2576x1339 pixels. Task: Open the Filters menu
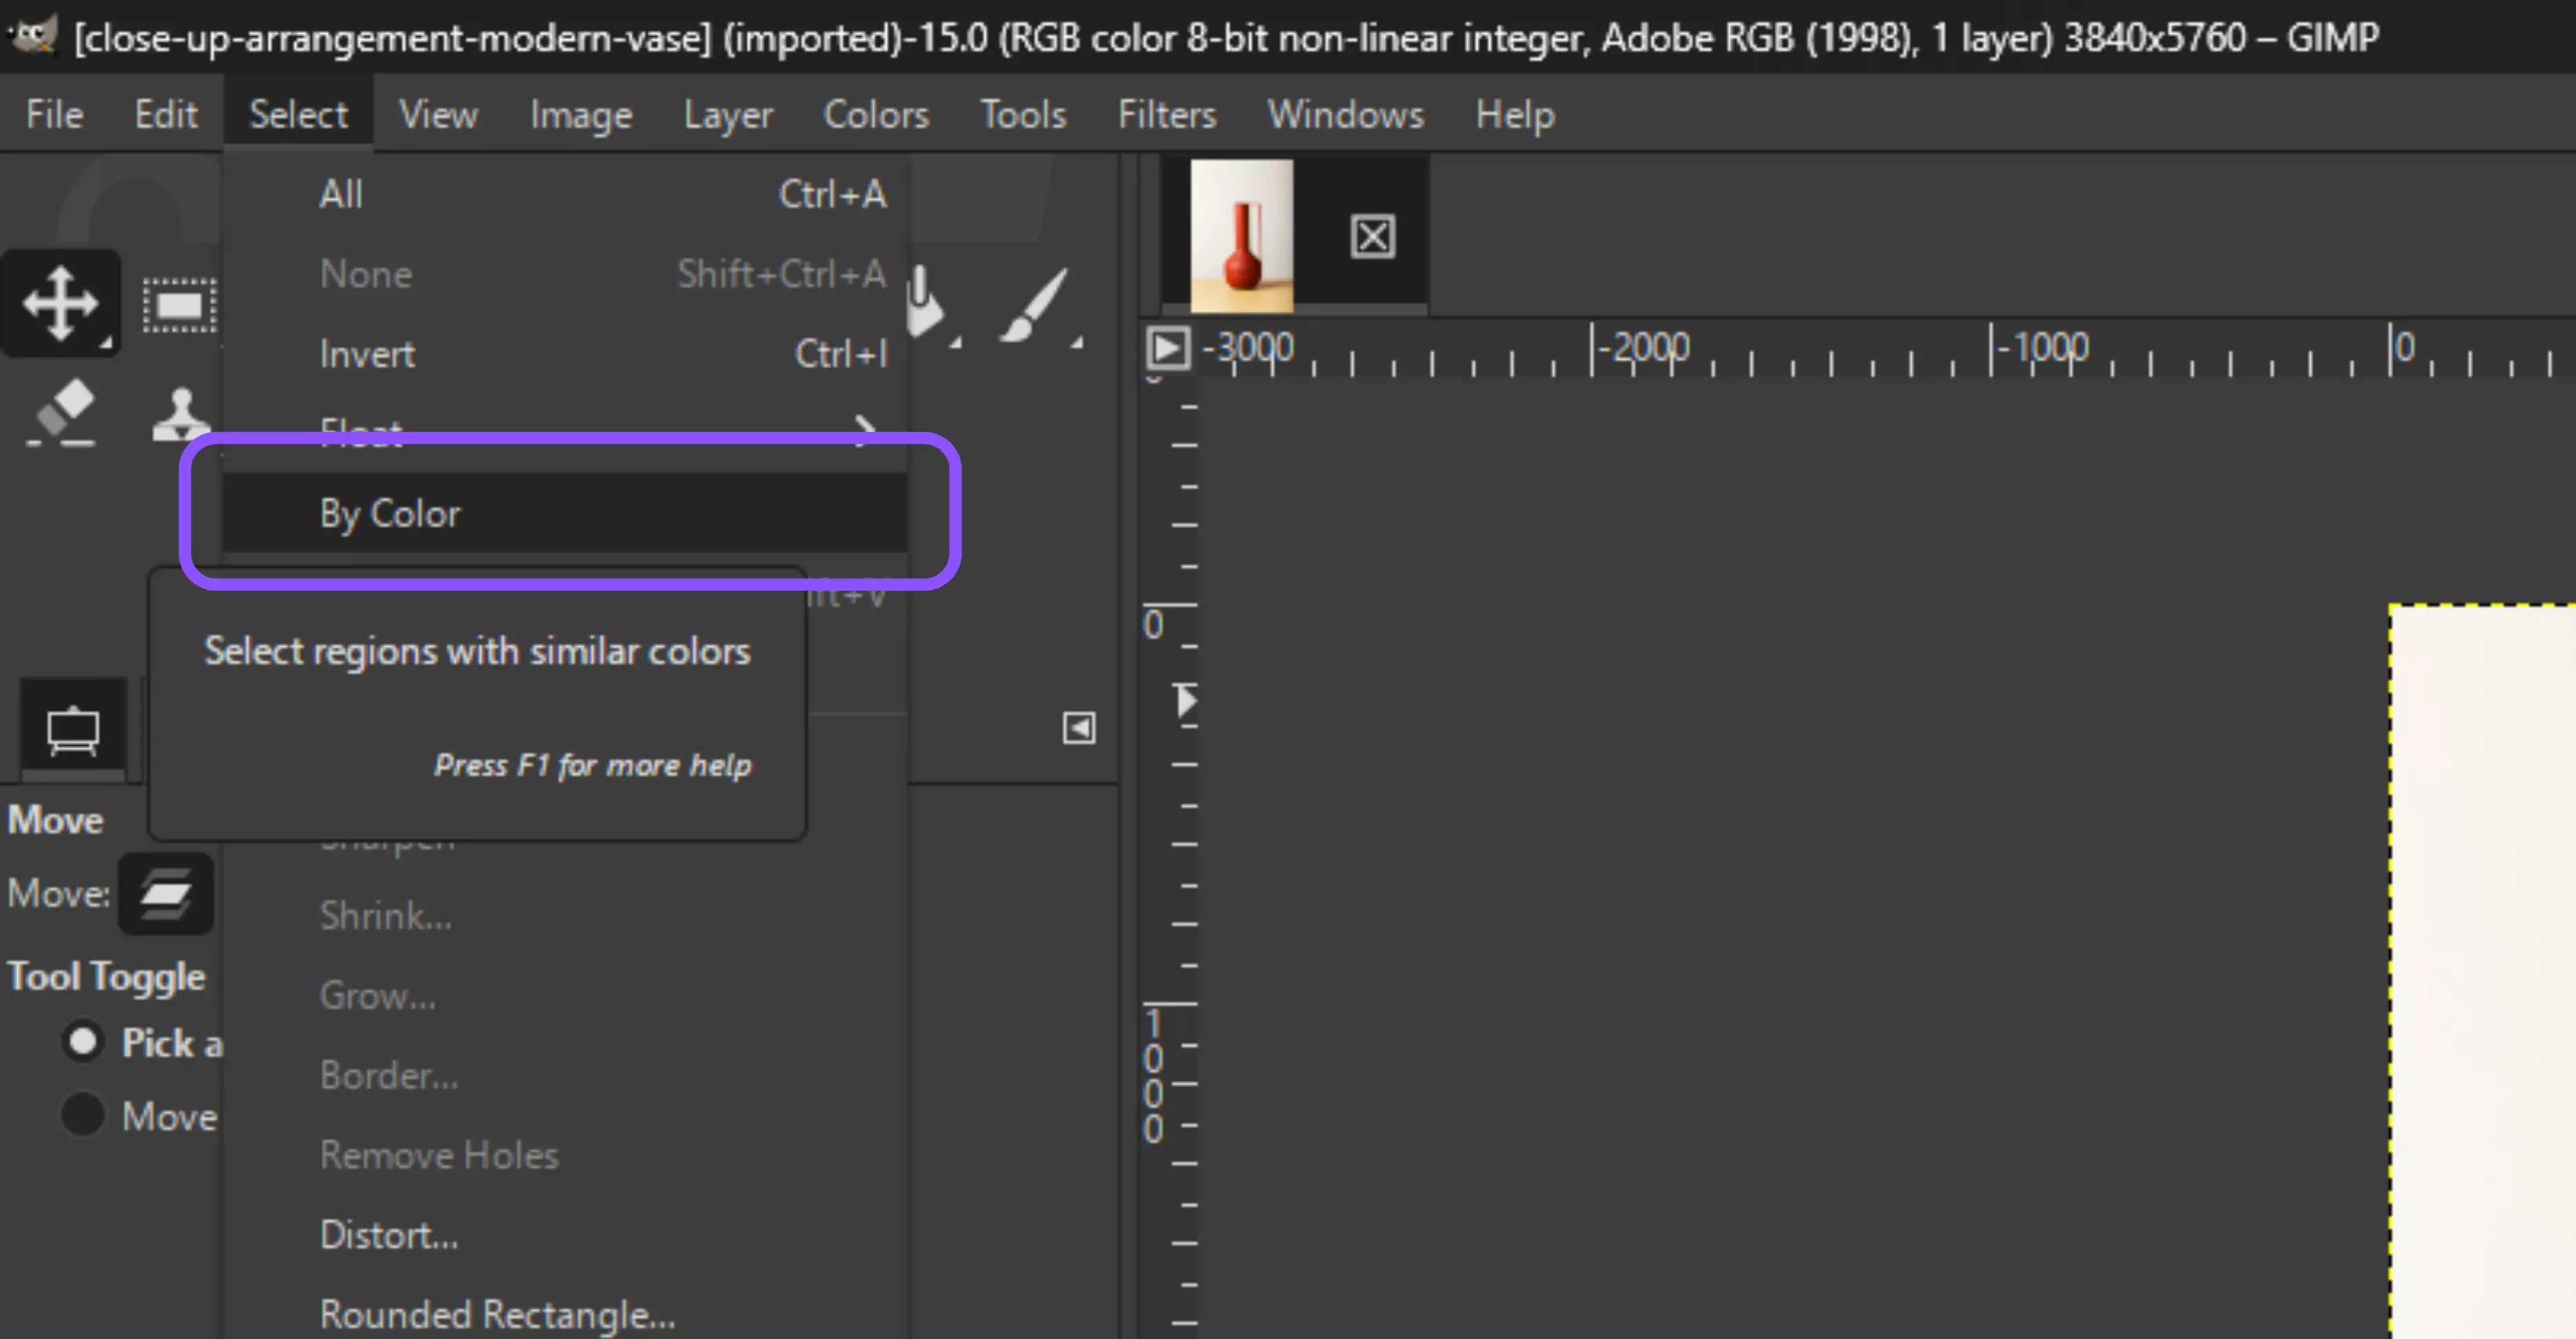point(1166,114)
